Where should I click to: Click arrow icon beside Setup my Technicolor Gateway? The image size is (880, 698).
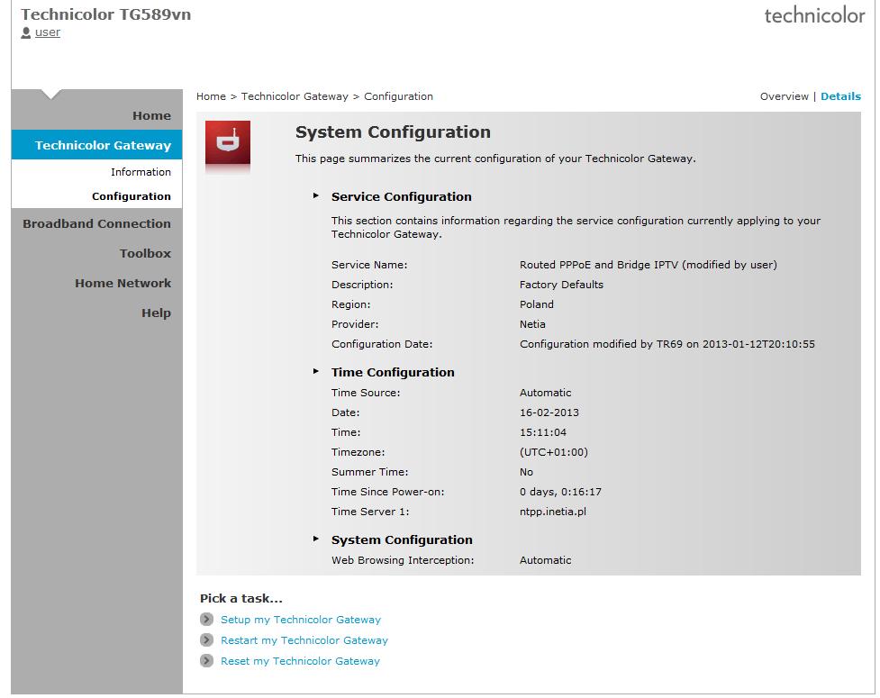pos(206,620)
